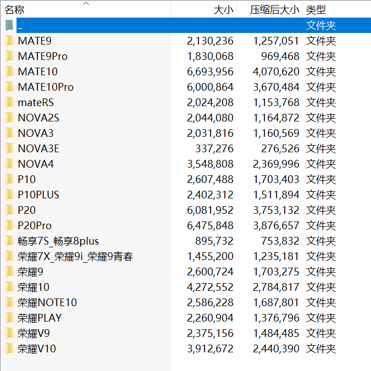371x371 pixels.
Task: Click the P20 folder icon
Action: coord(9,210)
